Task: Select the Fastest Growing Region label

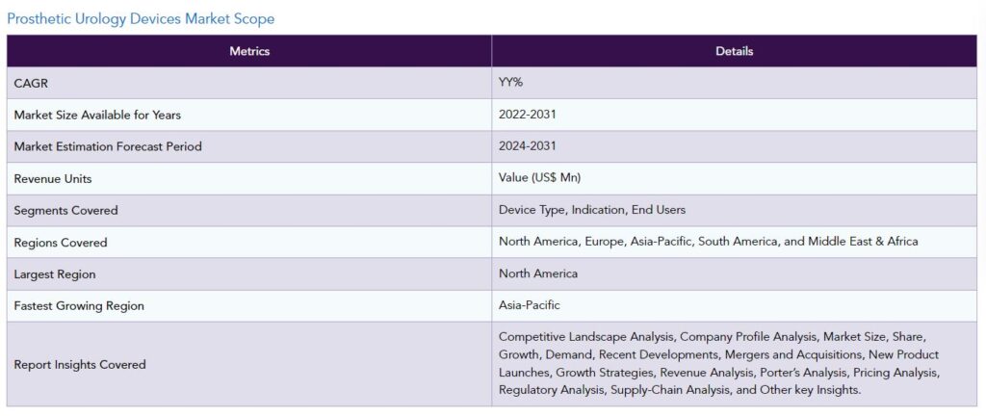Action: (79, 305)
